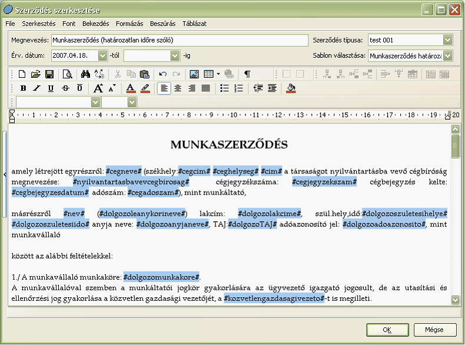Click the decrease indent icon
465x345 pixels.
258,88
